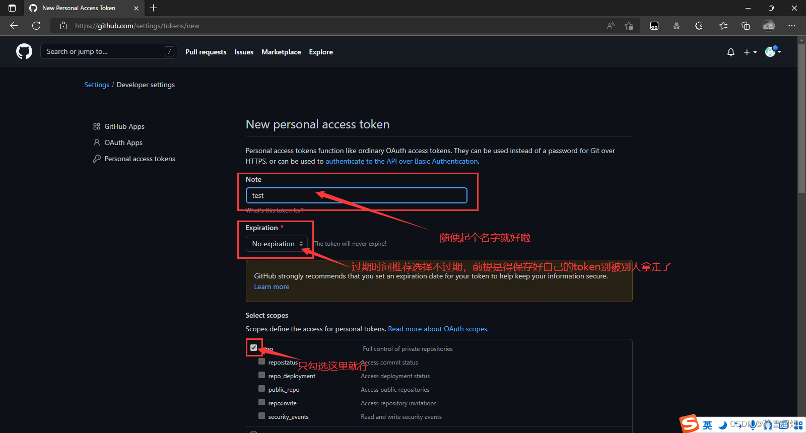
Task: Follow the Learn more link about expiration
Action: tap(272, 286)
